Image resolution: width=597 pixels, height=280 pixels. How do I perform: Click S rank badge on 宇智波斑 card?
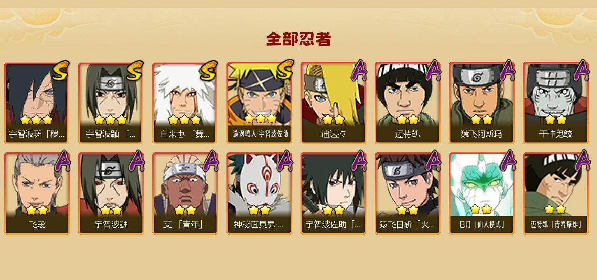click(x=61, y=71)
